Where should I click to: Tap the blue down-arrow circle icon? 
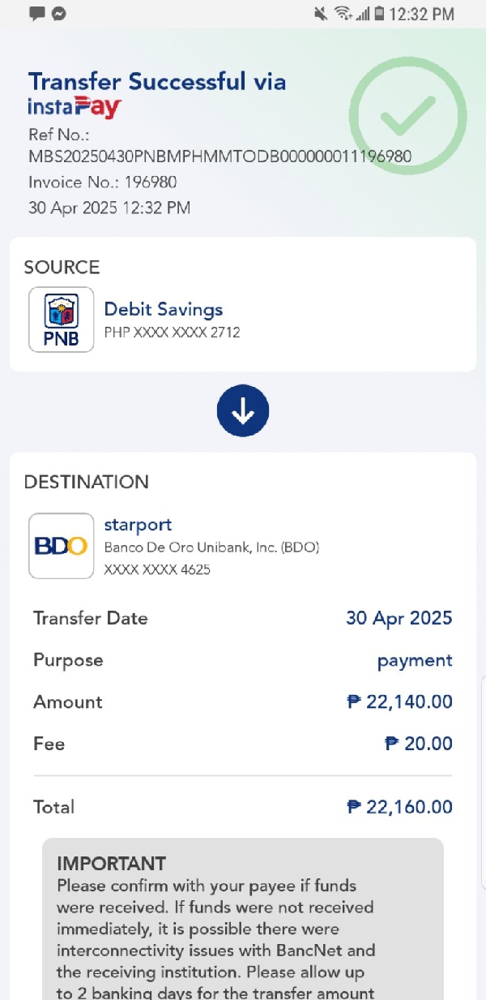(243, 412)
